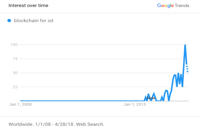Click the trend line peak at 100

click(185, 45)
